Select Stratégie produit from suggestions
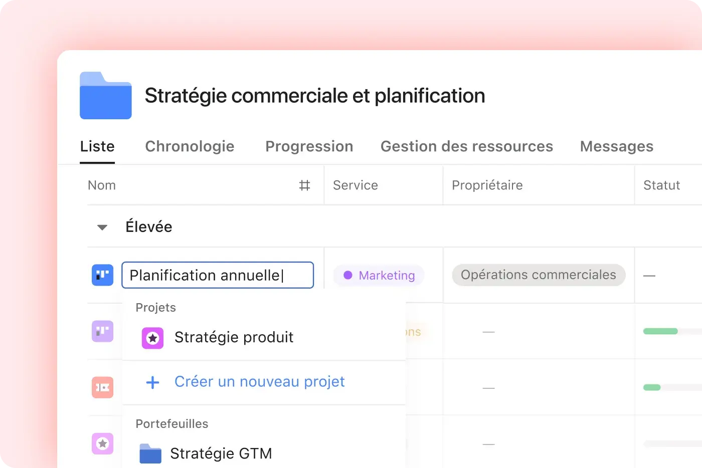The image size is (702, 468). (x=264, y=338)
